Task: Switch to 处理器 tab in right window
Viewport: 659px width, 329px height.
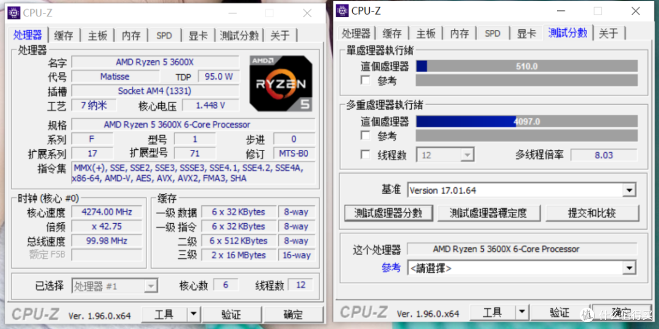Action: click(x=356, y=34)
